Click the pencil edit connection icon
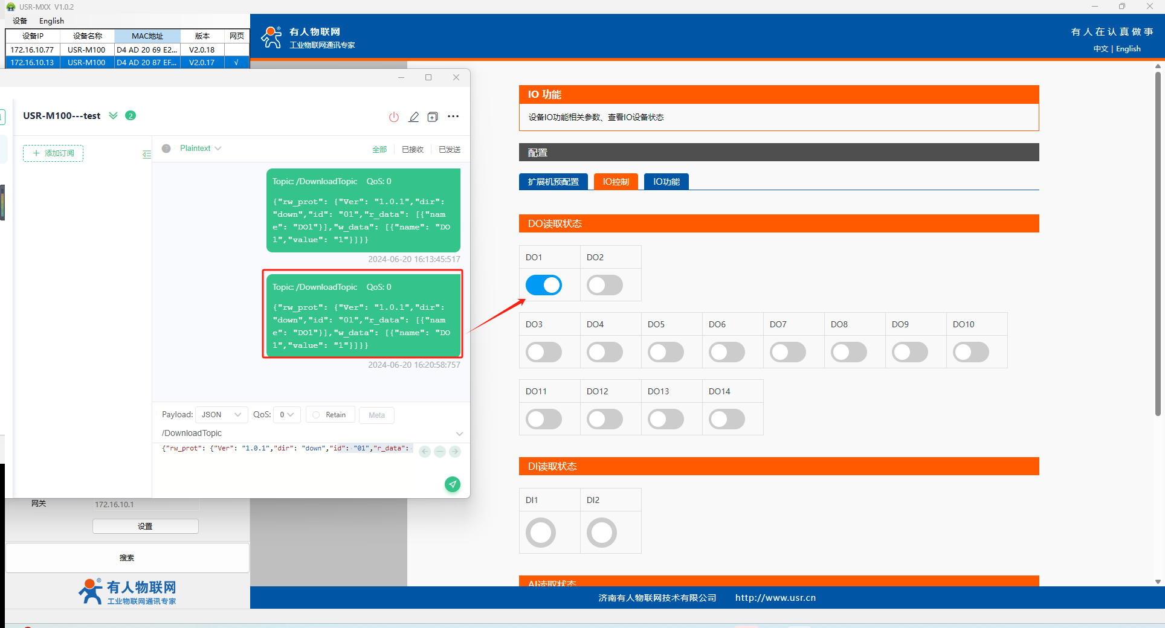 point(413,117)
